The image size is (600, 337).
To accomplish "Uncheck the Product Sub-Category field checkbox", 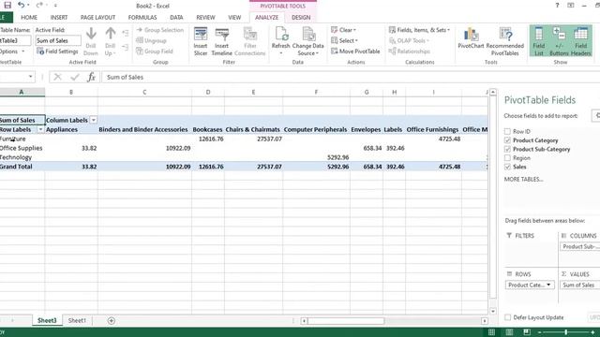I will (x=507, y=149).
